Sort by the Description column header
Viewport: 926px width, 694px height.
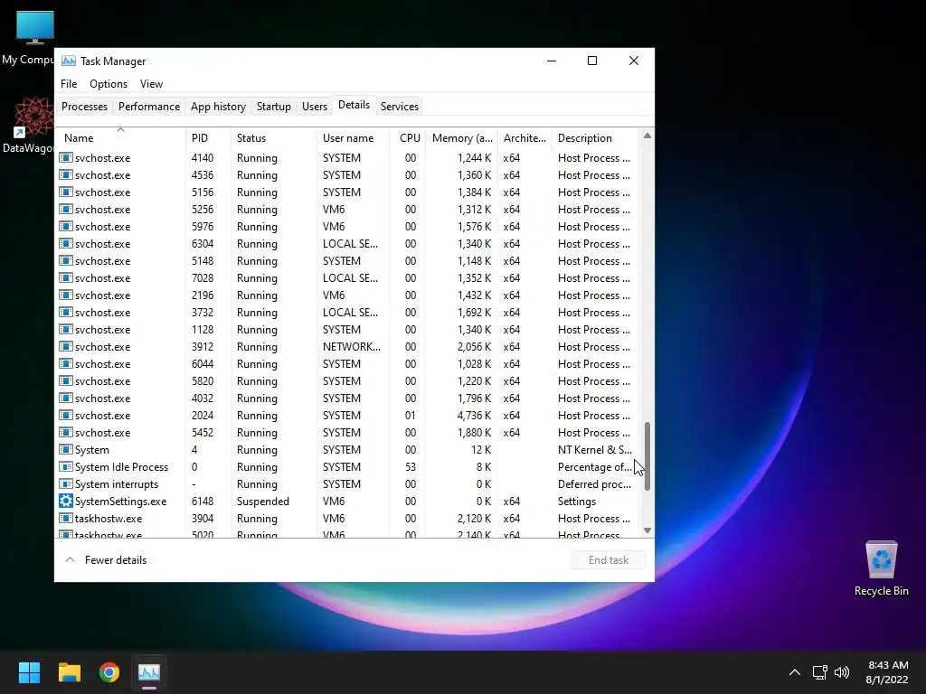pos(595,137)
